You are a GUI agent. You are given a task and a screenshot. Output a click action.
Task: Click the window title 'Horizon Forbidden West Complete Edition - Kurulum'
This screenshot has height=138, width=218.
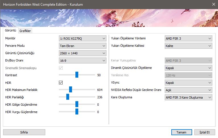coord(43,5)
